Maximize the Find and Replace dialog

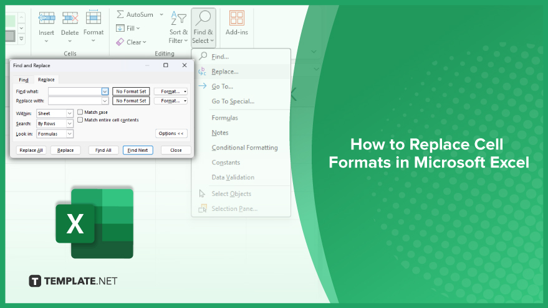click(166, 65)
